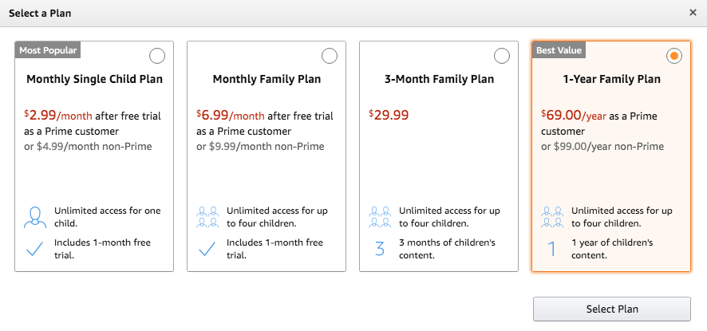Viewport: 707px width, 331px height.
Task: Choose the 3-Month Family Plan radio button
Action: (502, 56)
